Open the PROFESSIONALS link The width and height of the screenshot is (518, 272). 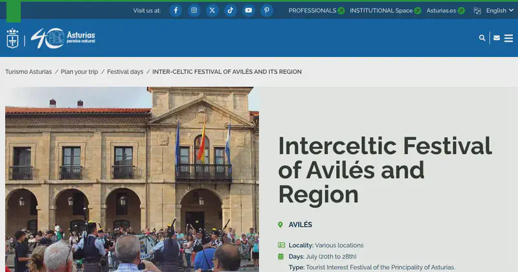point(317,10)
